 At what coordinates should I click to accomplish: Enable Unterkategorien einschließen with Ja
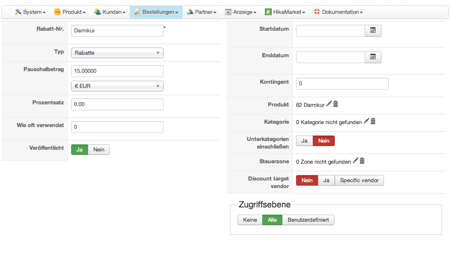click(x=304, y=141)
